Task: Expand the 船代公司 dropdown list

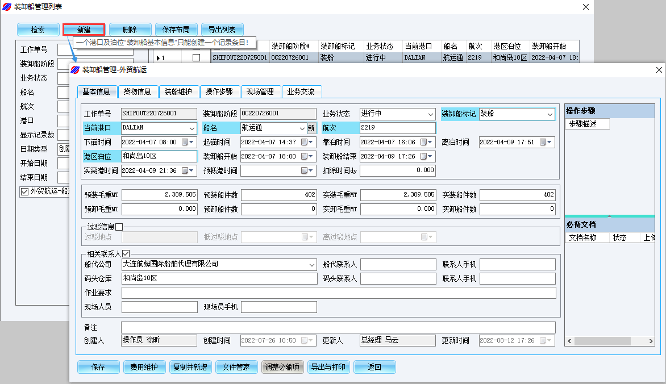Action: pyautogui.click(x=311, y=265)
